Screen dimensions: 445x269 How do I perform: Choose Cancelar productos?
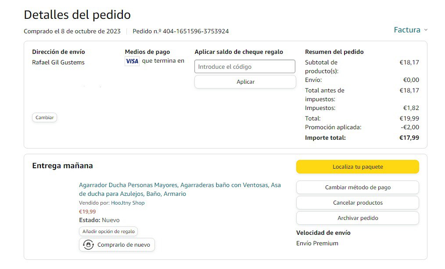pos(357,203)
